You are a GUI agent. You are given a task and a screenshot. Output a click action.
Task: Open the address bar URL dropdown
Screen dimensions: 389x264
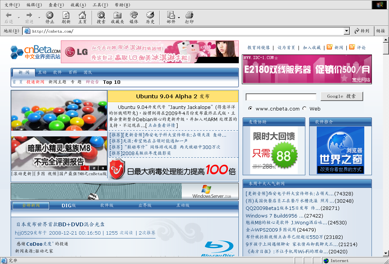coord(347,31)
